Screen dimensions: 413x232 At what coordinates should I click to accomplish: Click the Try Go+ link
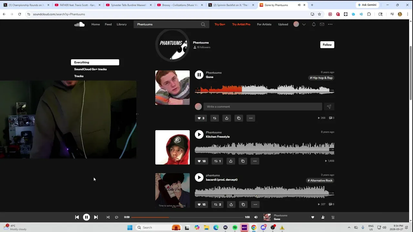[220, 24]
